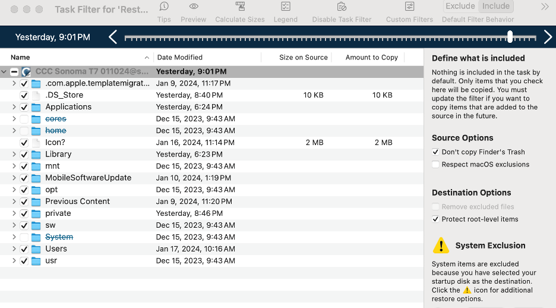Open the Preview eye icon

194,7
